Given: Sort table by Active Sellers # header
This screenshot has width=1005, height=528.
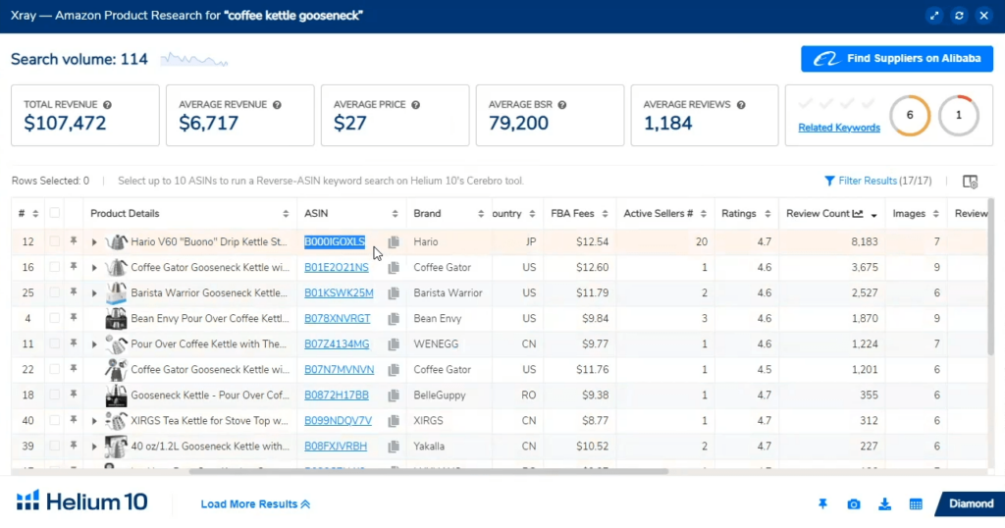Looking at the screenshot, I should [703, 214].
